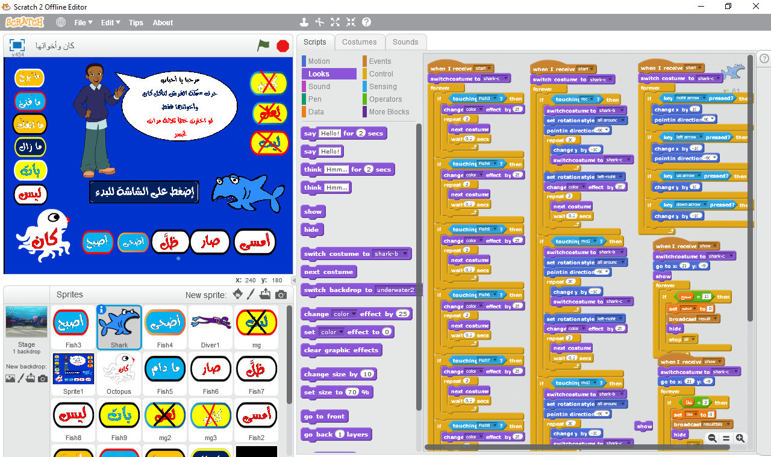Select the Data block category
771x457 pixels.
329,112
